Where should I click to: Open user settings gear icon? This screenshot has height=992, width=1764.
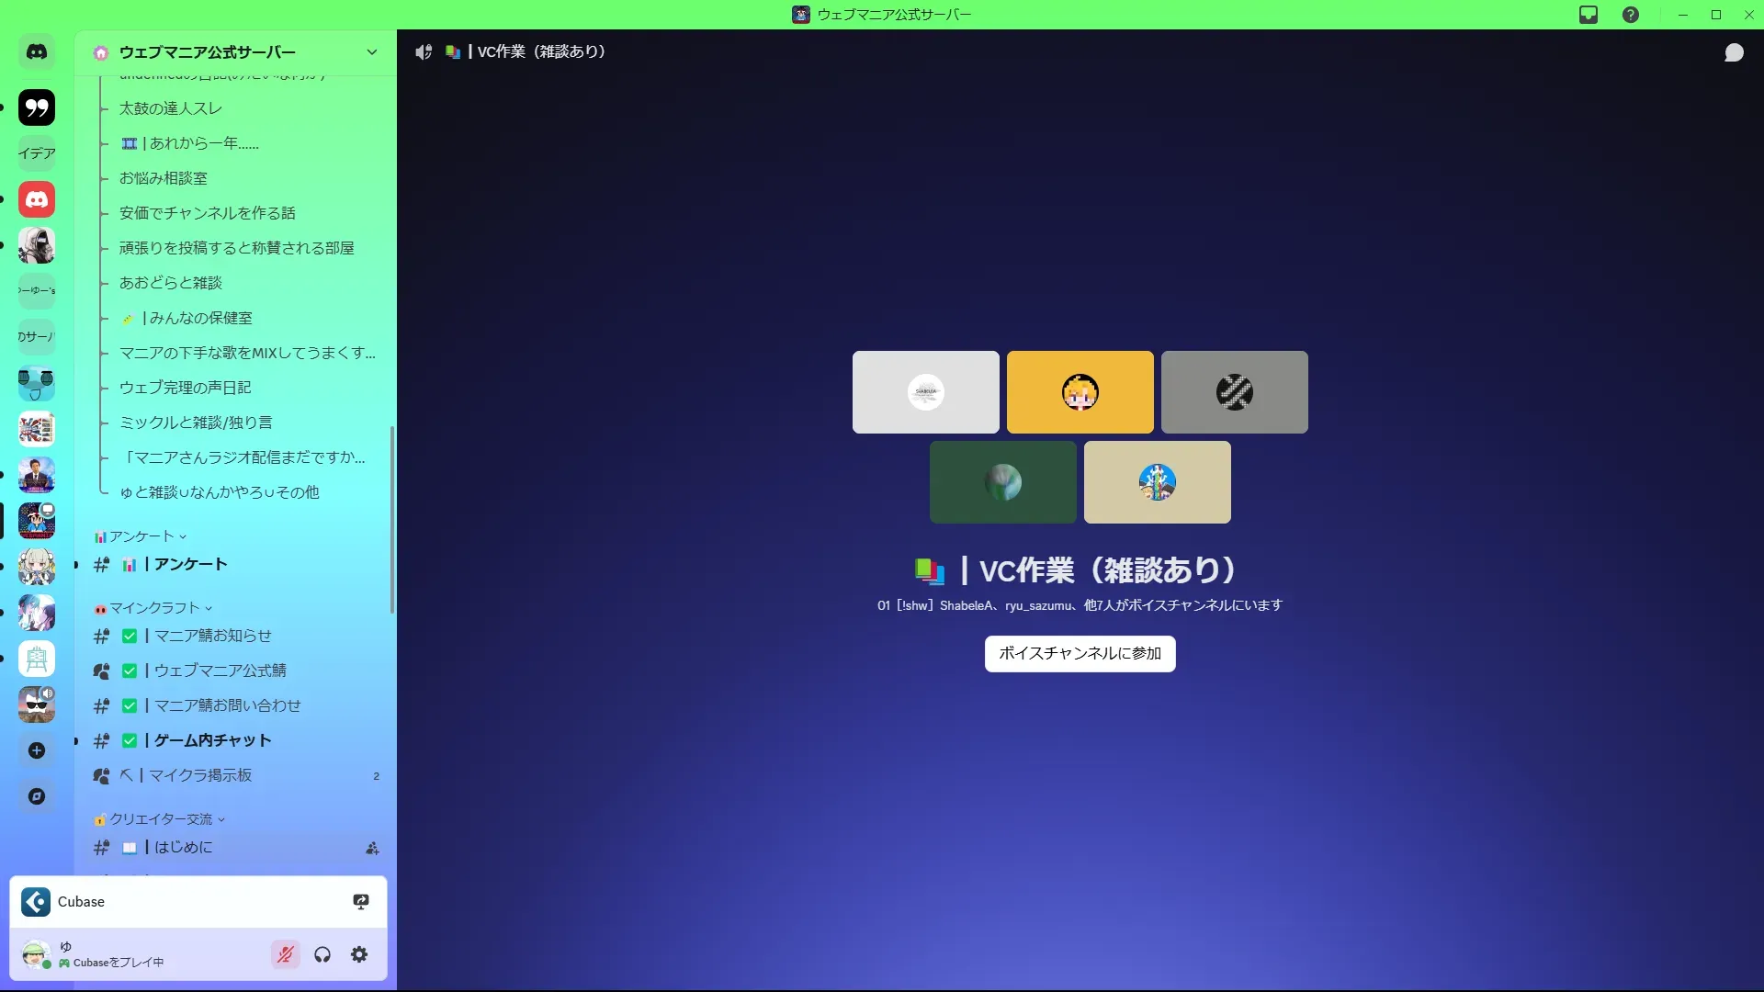coord(359,954)
